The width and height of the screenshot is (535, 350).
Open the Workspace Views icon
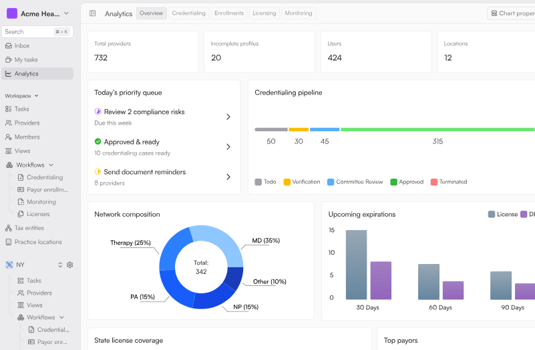click(x=9, y=151)
